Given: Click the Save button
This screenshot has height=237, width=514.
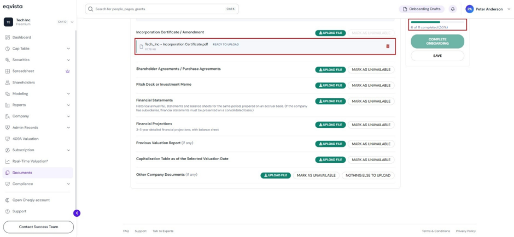Looking at the screenshot, I should point(437,56).
